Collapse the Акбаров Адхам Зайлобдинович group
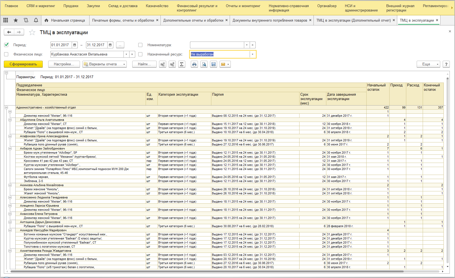 tap(10, 148)
